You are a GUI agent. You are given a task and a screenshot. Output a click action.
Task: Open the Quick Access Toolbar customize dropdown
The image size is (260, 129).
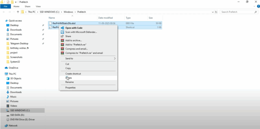[x=16, y=2]
